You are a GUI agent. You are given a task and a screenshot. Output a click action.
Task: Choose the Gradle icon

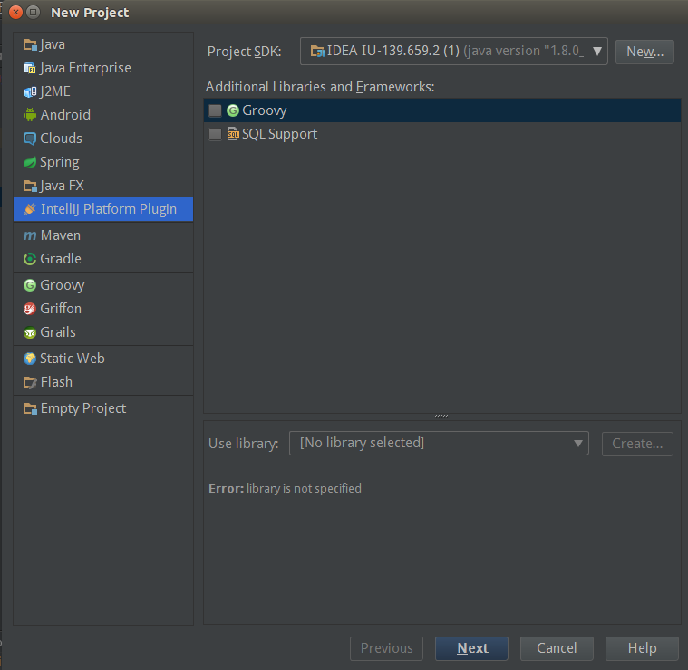click(30, 259)
